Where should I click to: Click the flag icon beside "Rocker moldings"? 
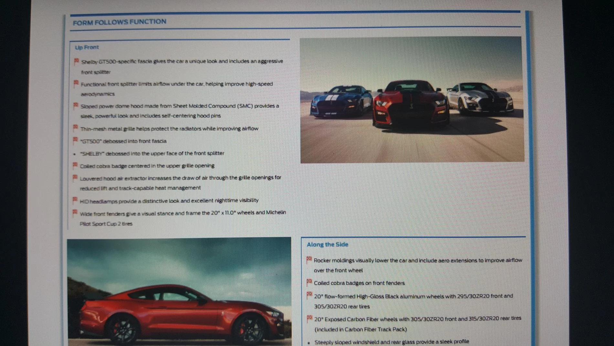[x=309, y=260]
